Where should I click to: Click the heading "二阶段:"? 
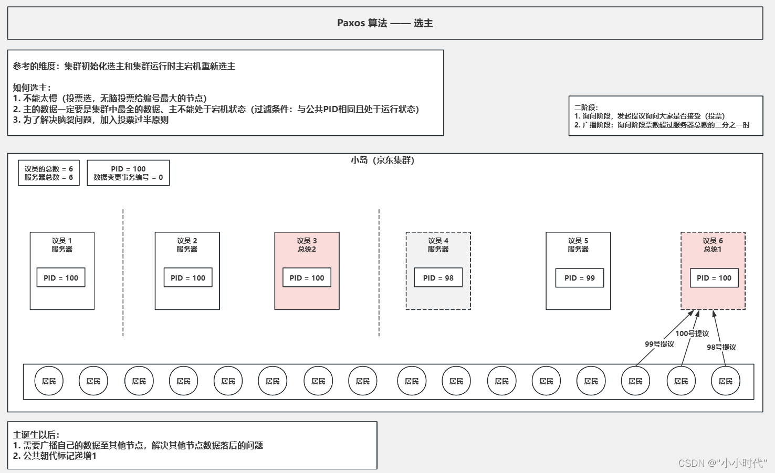coord(586,107)
